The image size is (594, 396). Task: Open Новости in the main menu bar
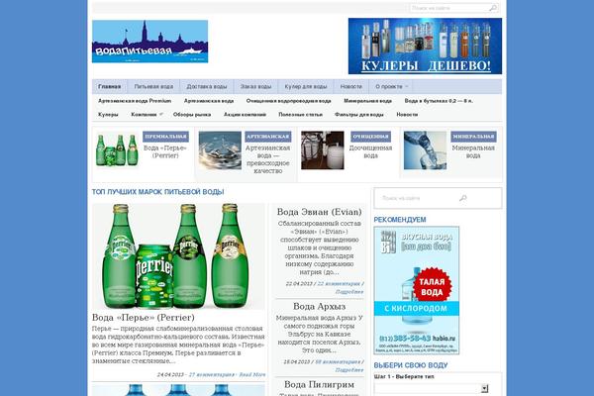click(x=350, y=86)
